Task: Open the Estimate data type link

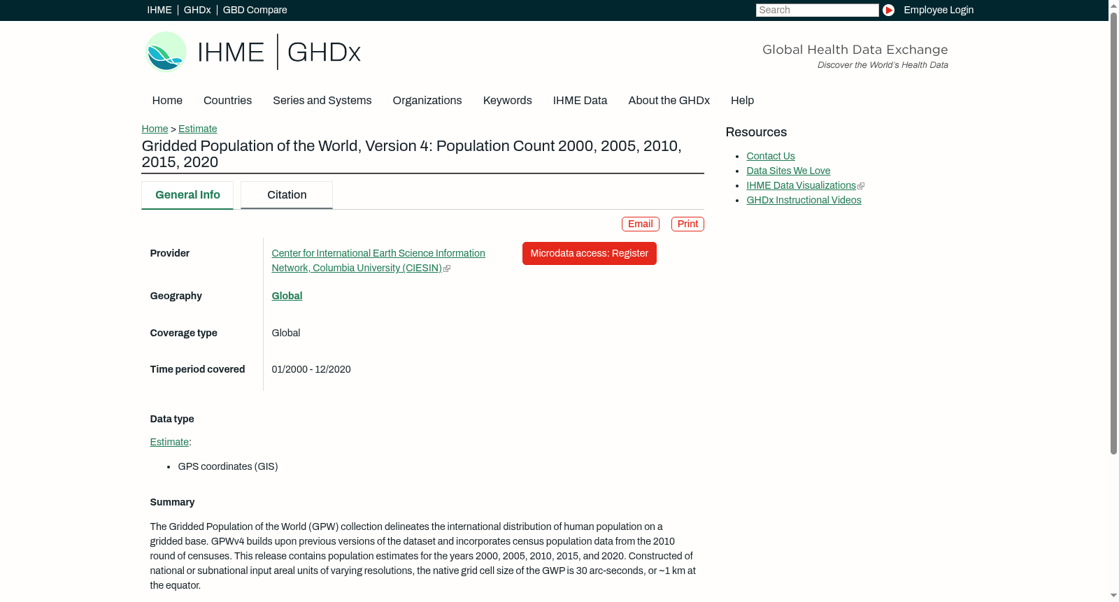Action: [169, 442]
